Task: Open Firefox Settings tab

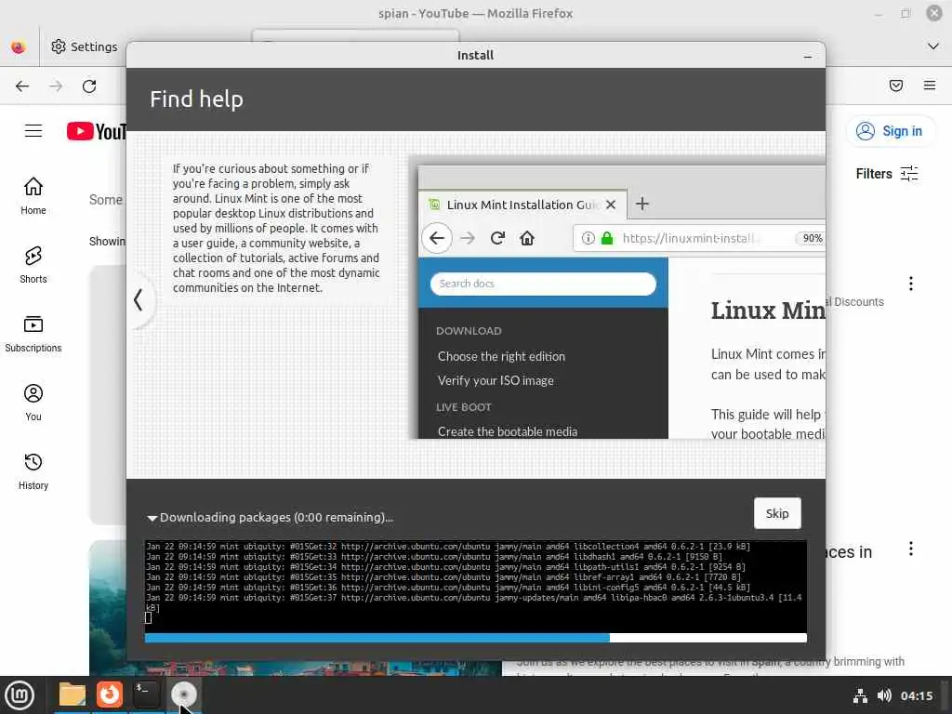Action: pyautogui.click(x=84, y=46)
